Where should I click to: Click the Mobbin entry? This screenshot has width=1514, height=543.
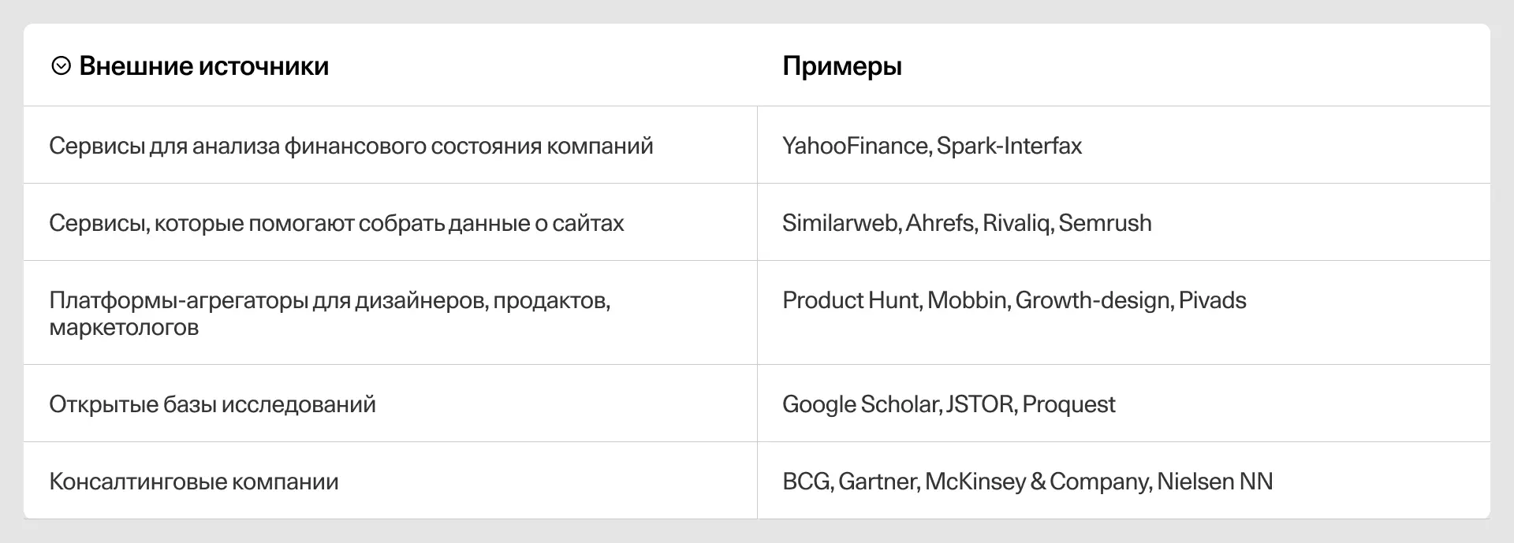point(968,300)
